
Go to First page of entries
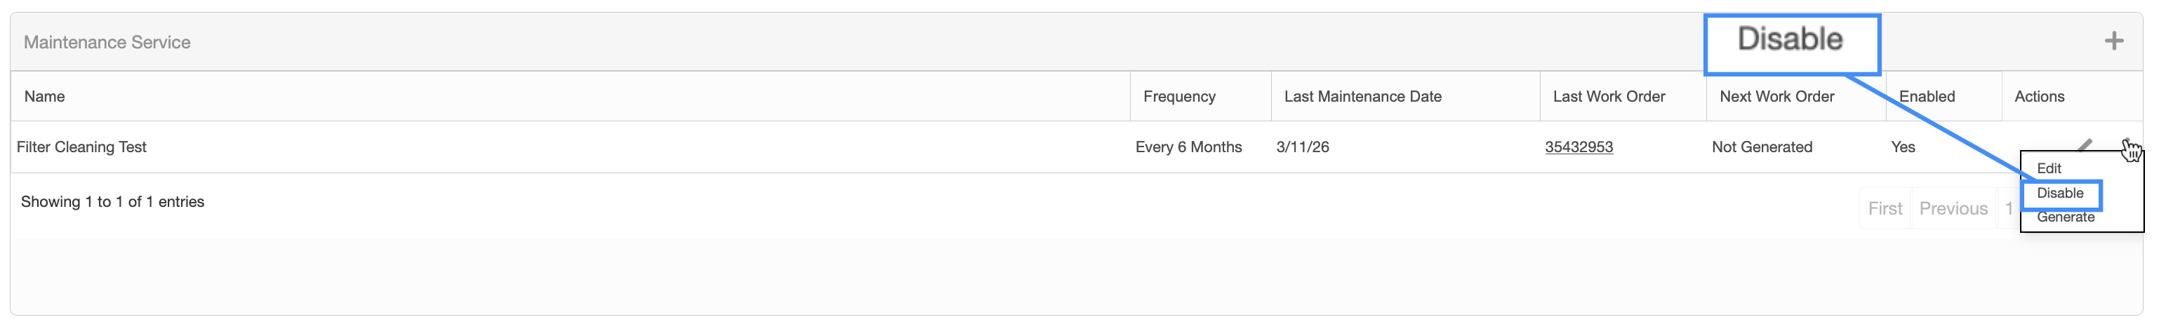[1884, 208]
